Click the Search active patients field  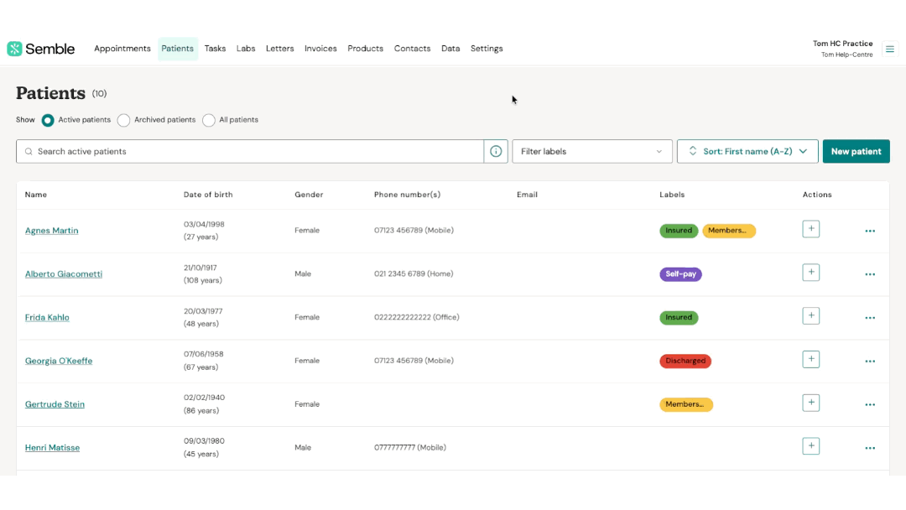pos(252,152)
